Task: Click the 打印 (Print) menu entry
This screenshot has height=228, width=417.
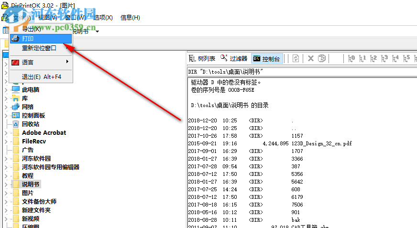Action: click(41, 39)
